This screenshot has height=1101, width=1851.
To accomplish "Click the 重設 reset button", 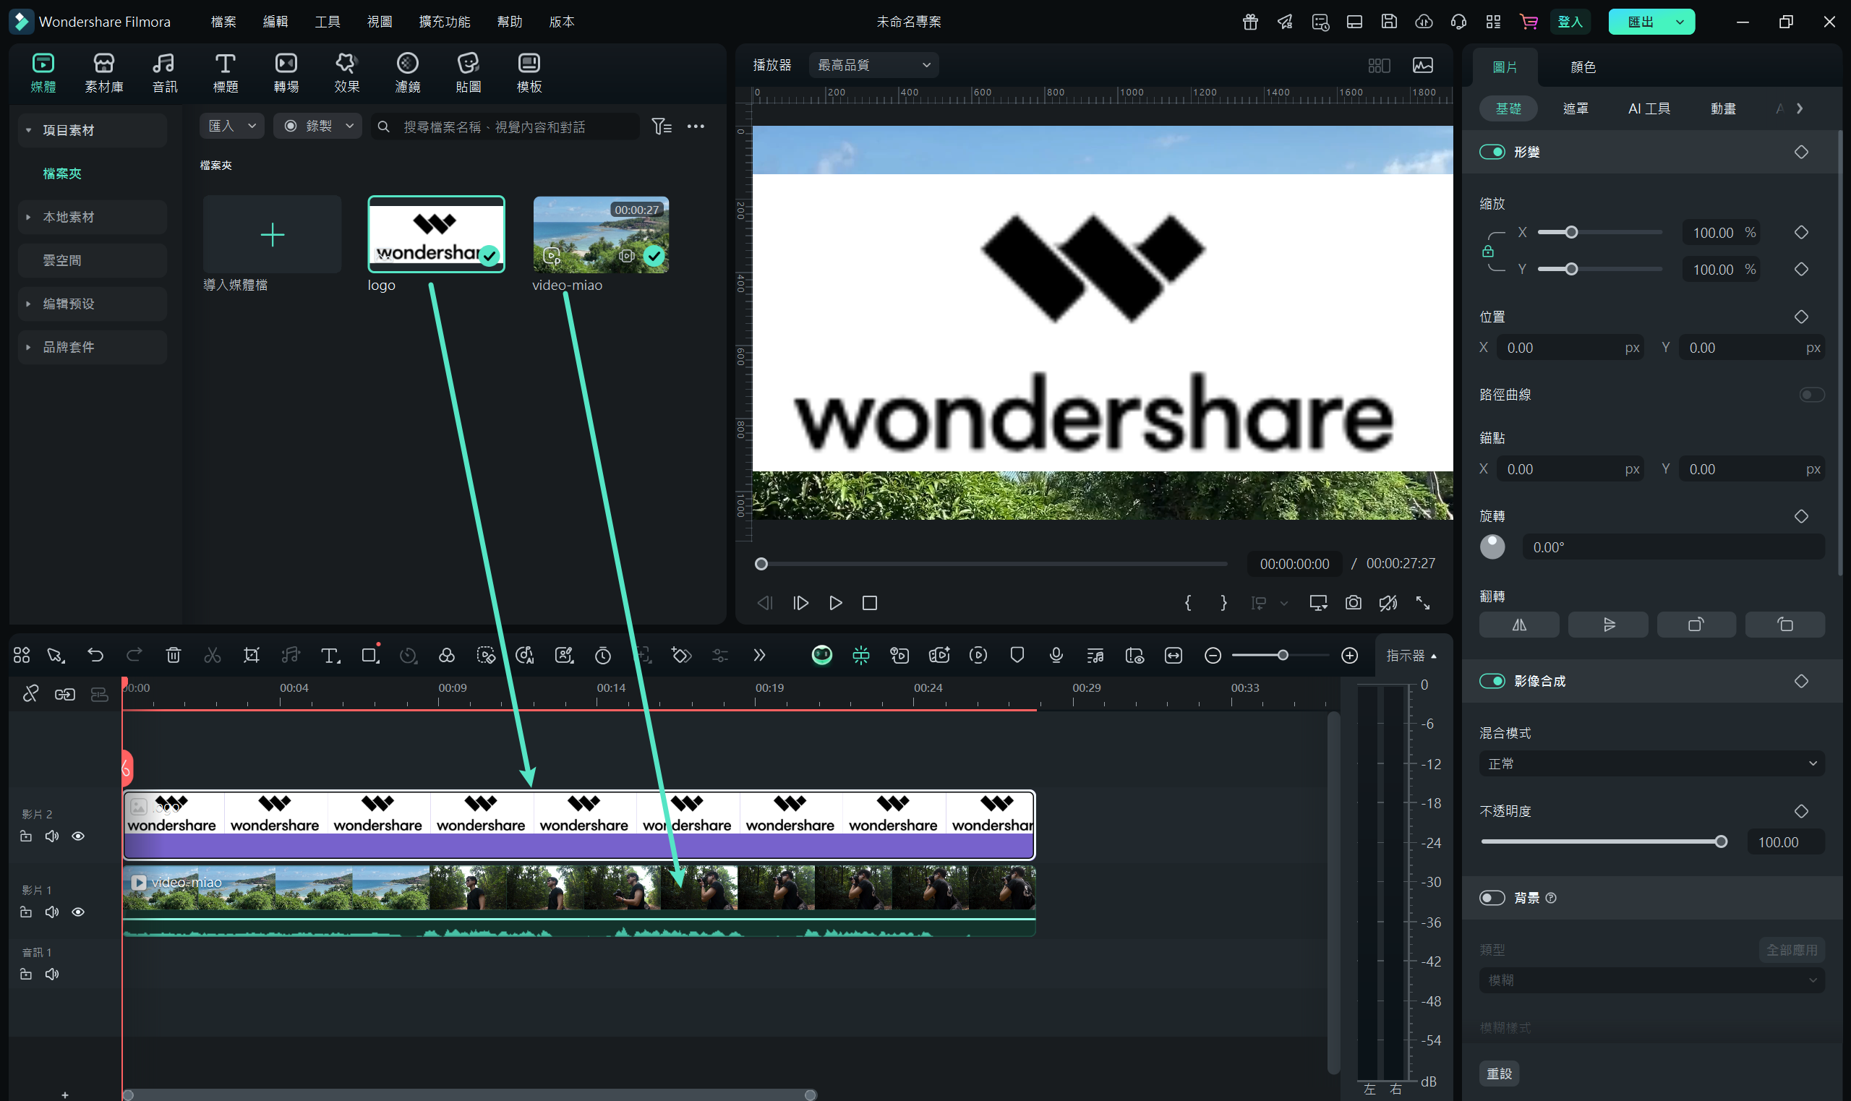I will [x=1499, y=1073].
